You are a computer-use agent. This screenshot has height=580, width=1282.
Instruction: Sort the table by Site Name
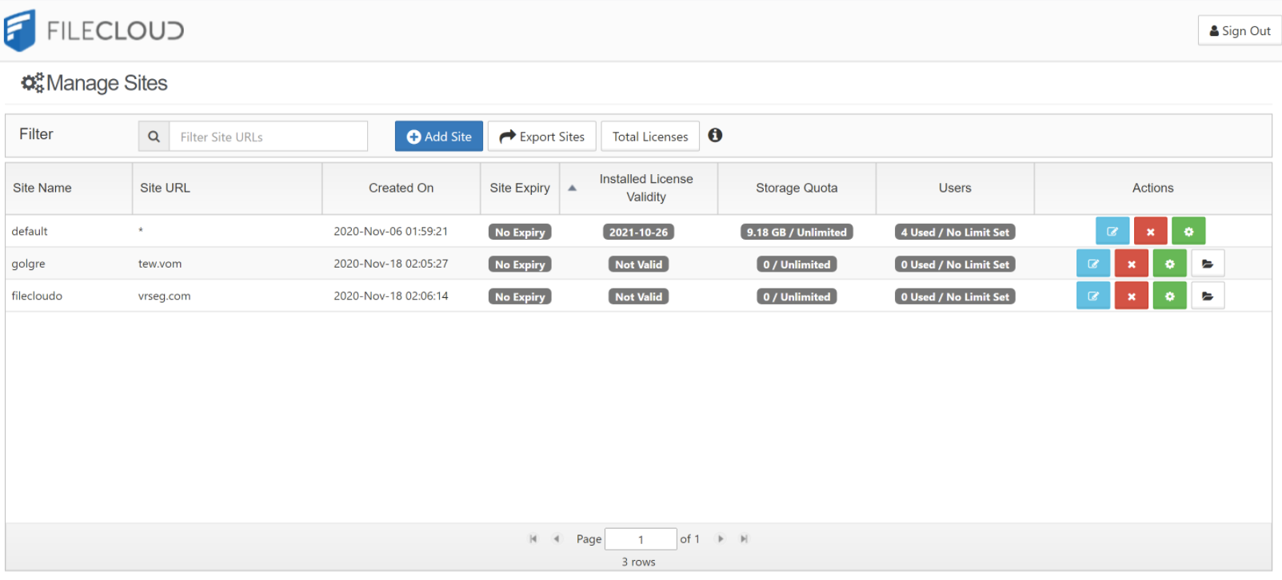tap(42, 188)
